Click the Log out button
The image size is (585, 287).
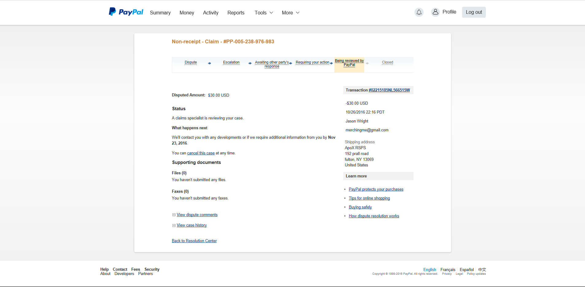474,12
